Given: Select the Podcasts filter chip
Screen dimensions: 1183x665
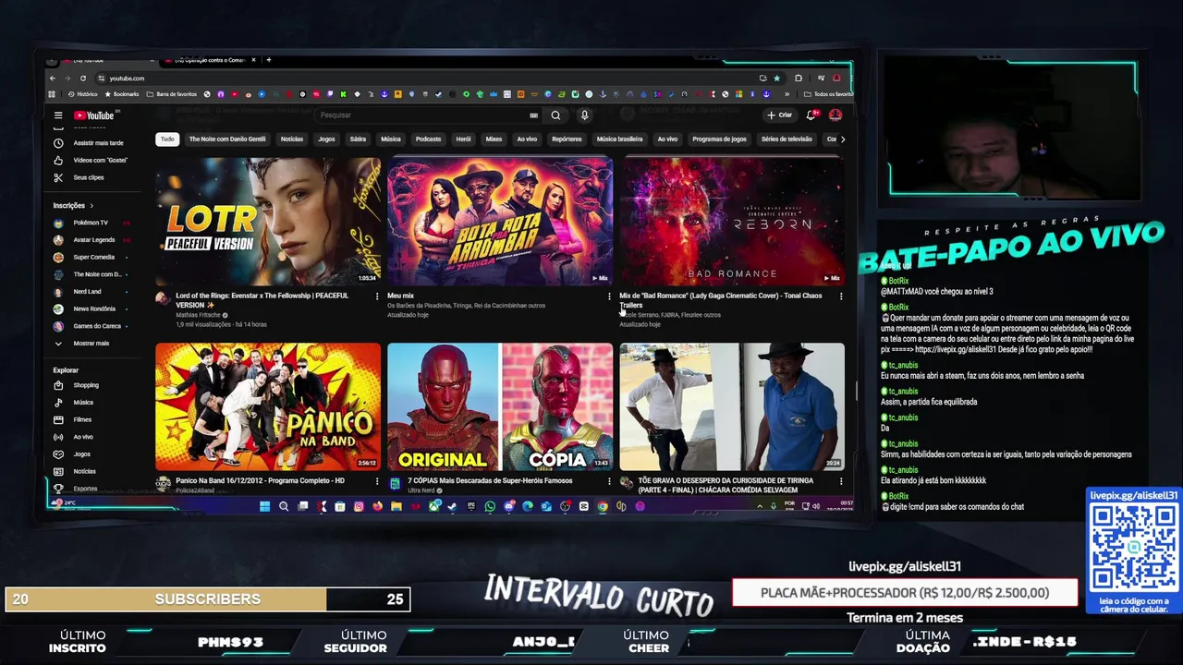Looking at the screenshot, I should pyautogui.click(x=428, y=139).
